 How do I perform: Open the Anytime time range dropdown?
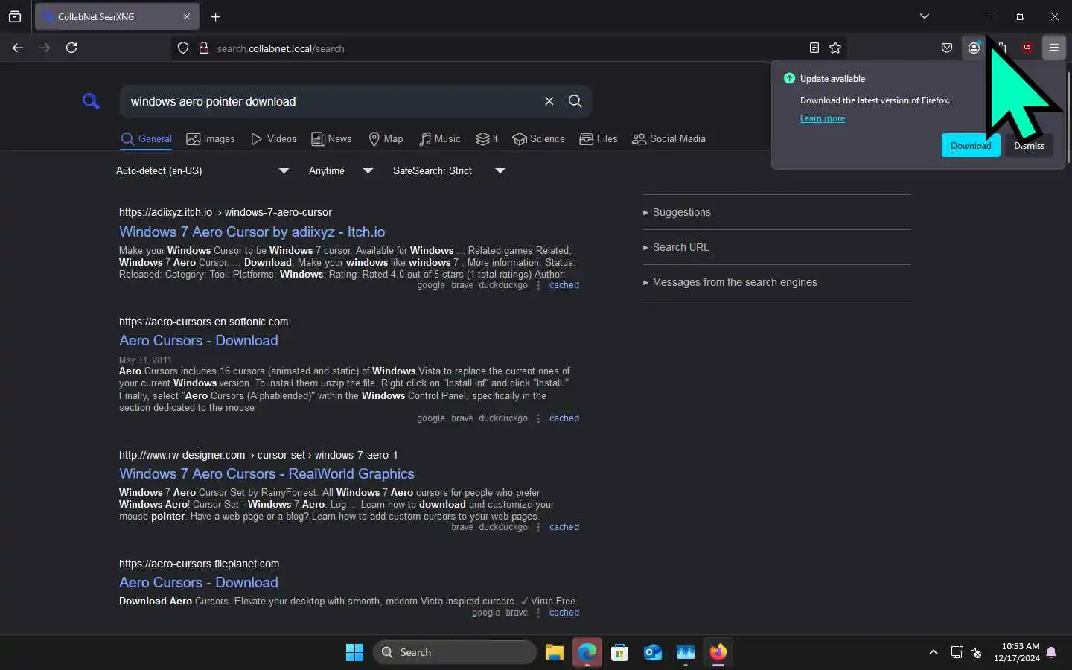click(341, 170)
